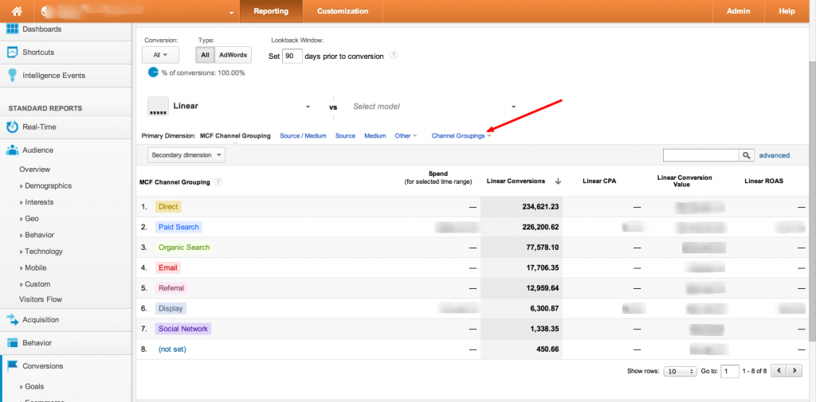
Task: Open Intelligence Events lightbulb item
Action: 13,76
